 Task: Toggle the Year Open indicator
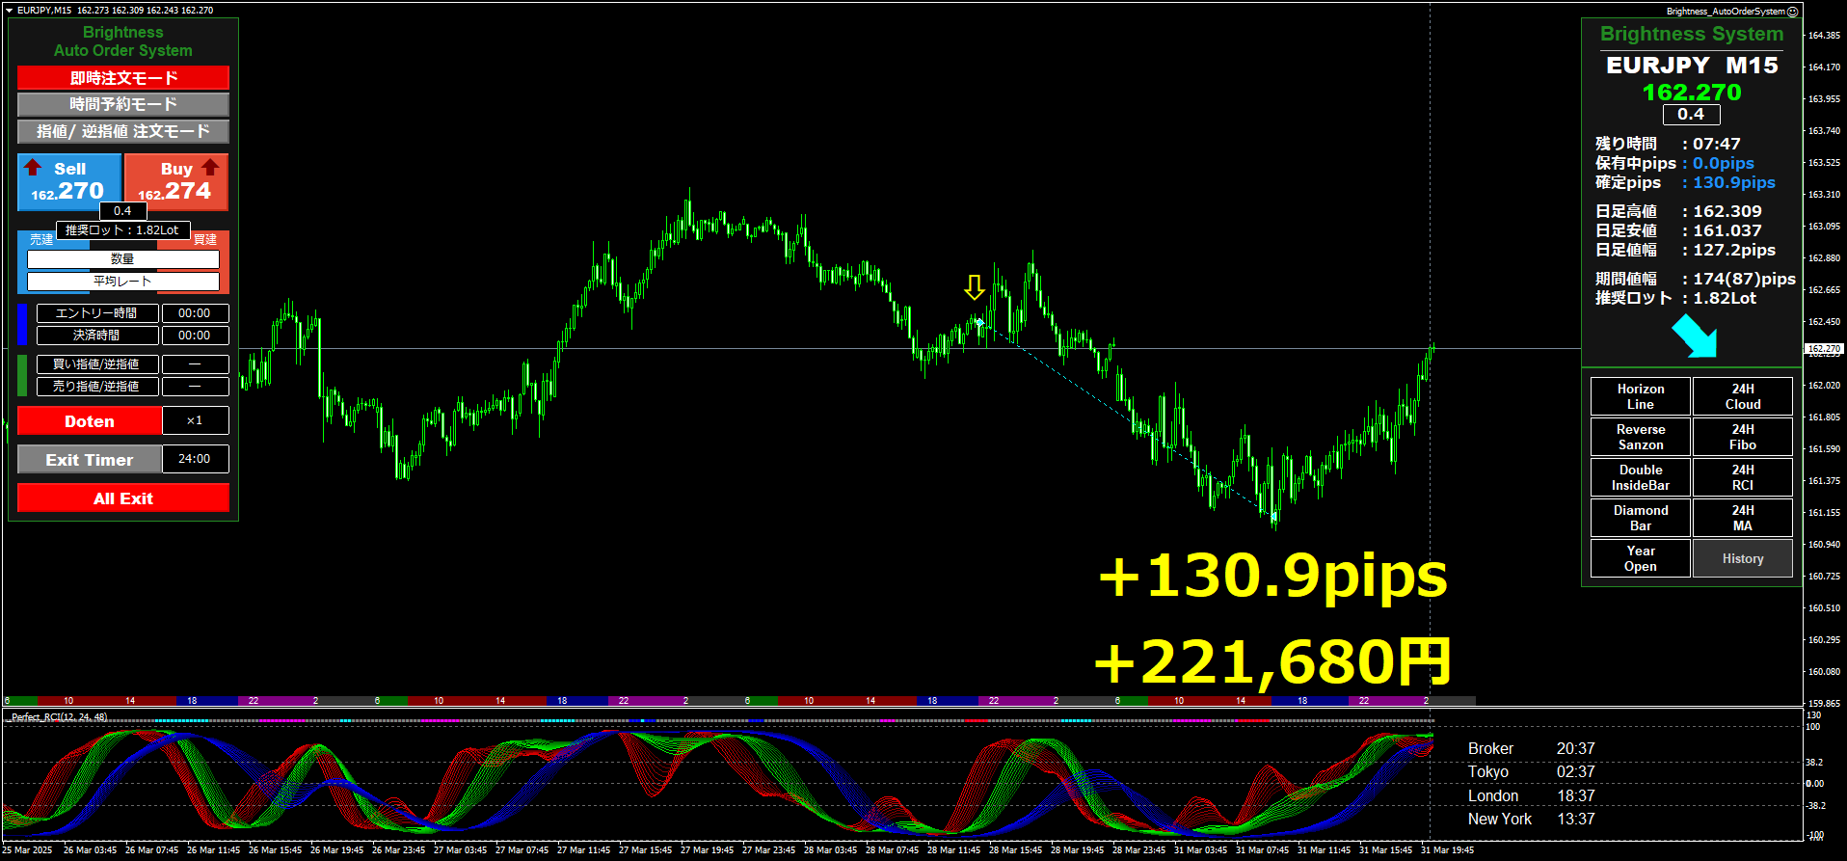point(1641,558)
